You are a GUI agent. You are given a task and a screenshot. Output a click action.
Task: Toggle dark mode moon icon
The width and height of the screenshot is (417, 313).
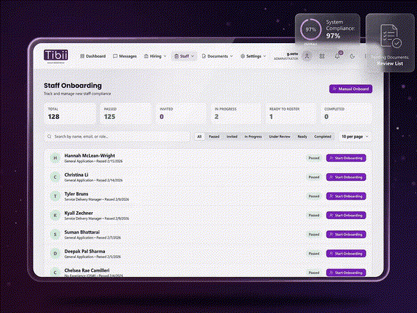tap(352, 56)
